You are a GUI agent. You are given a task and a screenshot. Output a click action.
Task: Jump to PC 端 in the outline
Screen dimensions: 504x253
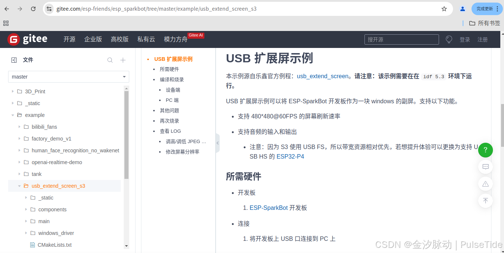click(x=172, y=100)
